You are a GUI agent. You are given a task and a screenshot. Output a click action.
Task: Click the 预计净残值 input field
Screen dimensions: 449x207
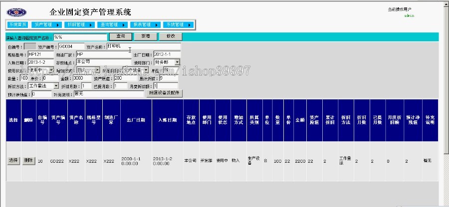point(41,94)
